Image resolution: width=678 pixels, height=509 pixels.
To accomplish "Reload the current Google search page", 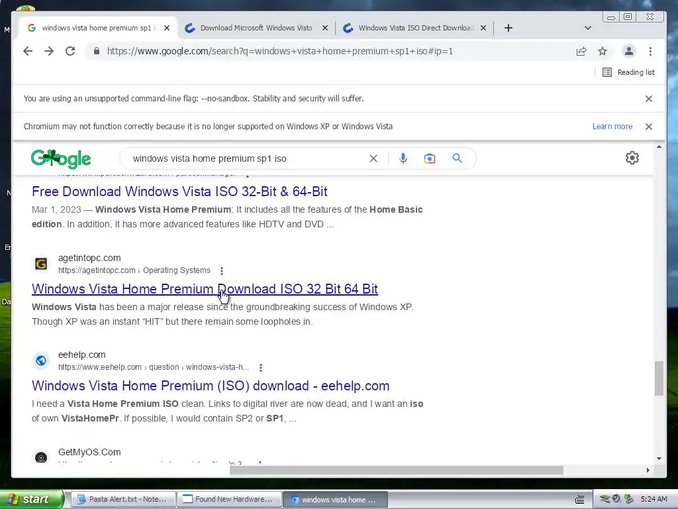I will [70, 51].
